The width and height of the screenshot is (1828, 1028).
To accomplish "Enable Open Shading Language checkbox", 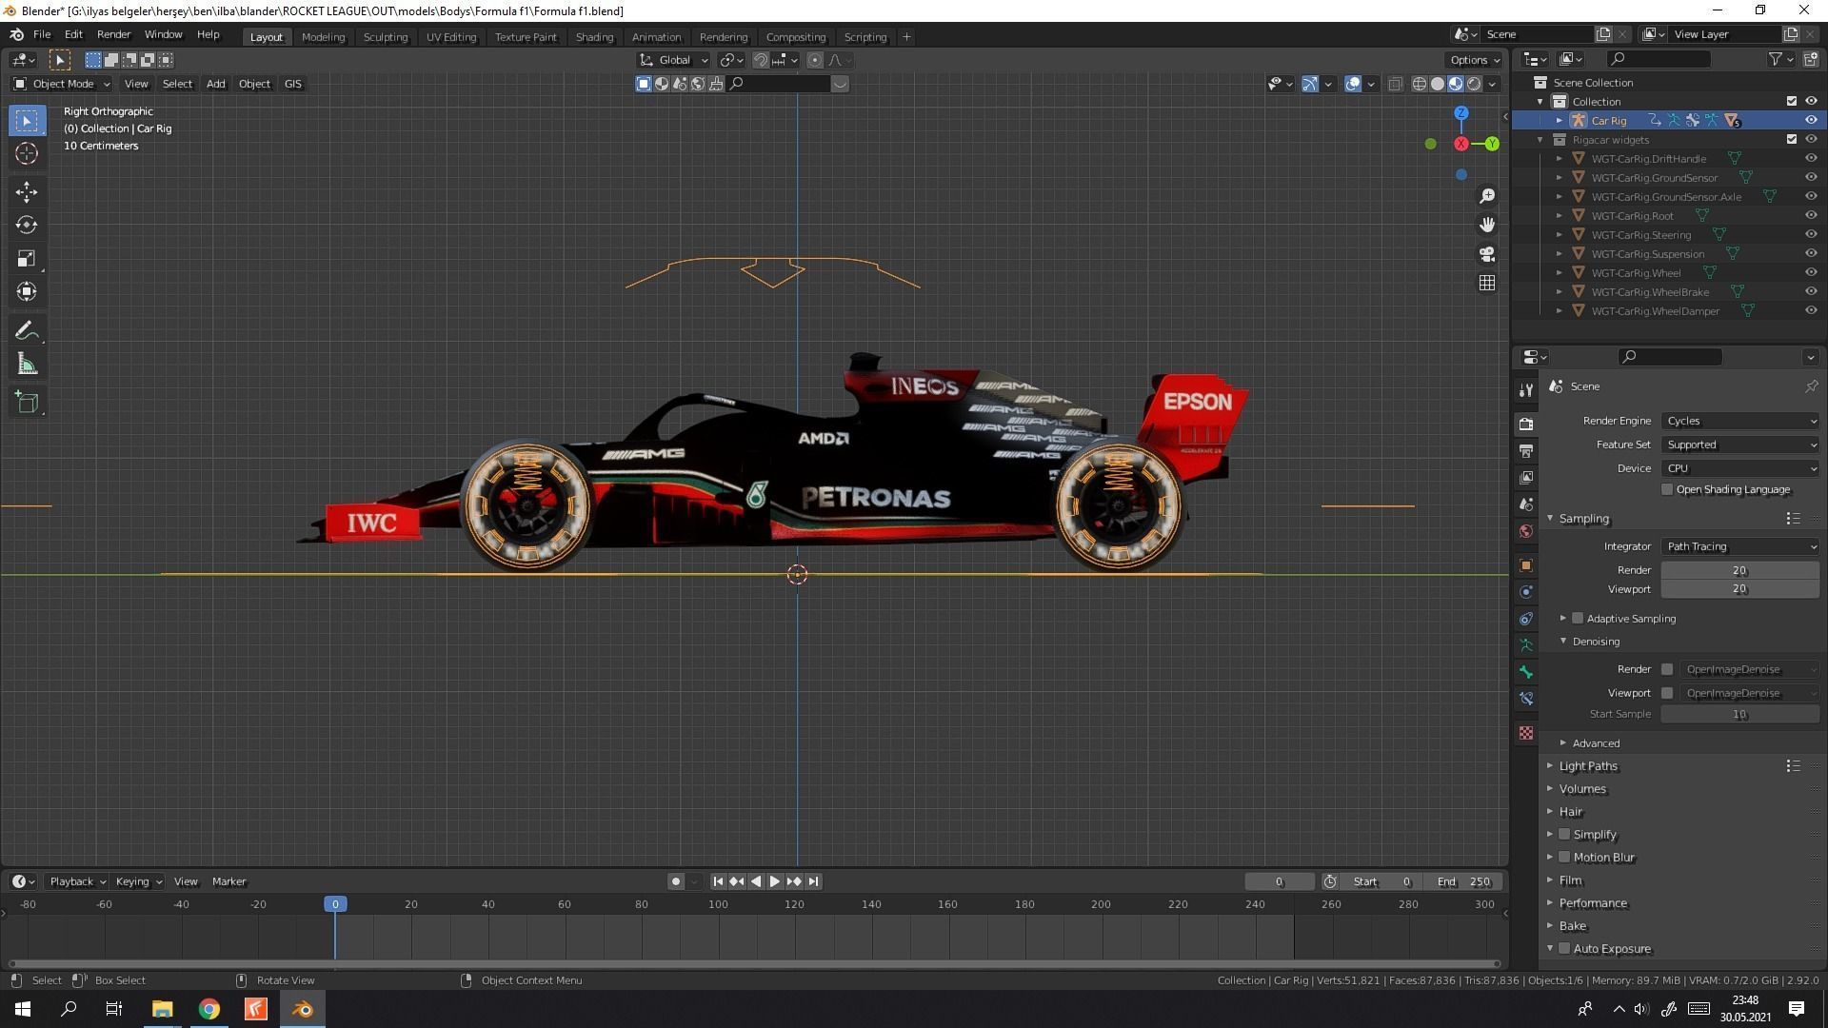I will tap(1667, 489).
